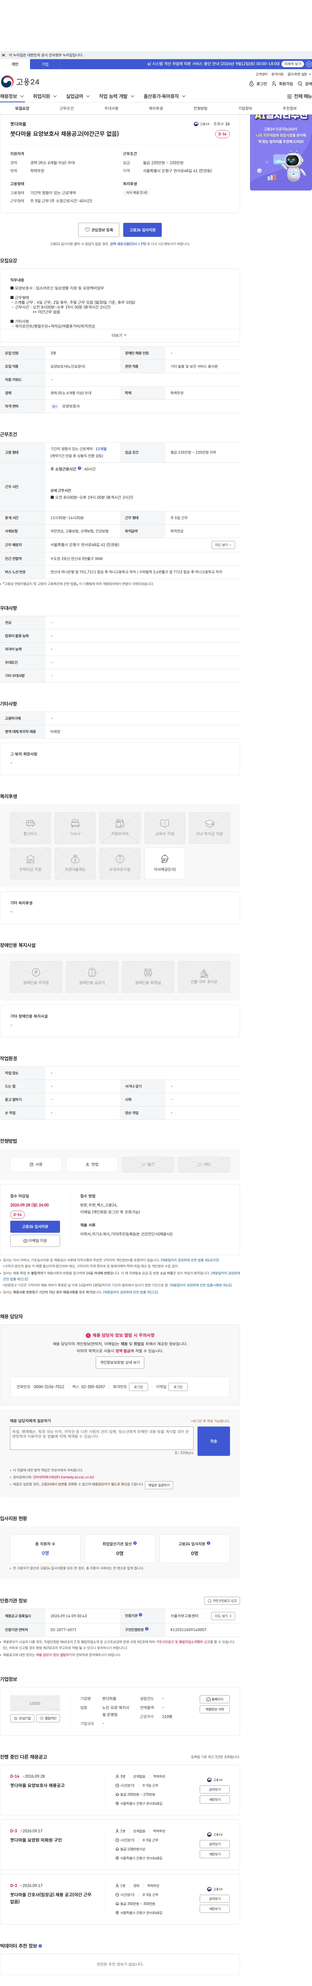
Task: Click the 이메일 지원 envelope button
Action: point(34,1241)
